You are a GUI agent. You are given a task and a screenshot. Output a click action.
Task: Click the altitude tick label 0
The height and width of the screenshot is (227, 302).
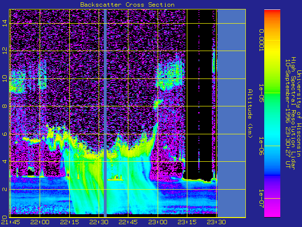[5, 217]
